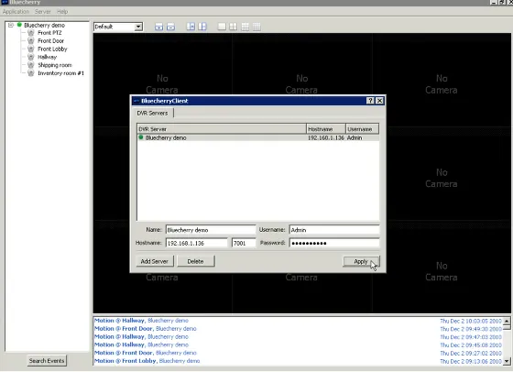Click the Shipping room camera icon
This screenshot has width=513, height=372.
31,65
